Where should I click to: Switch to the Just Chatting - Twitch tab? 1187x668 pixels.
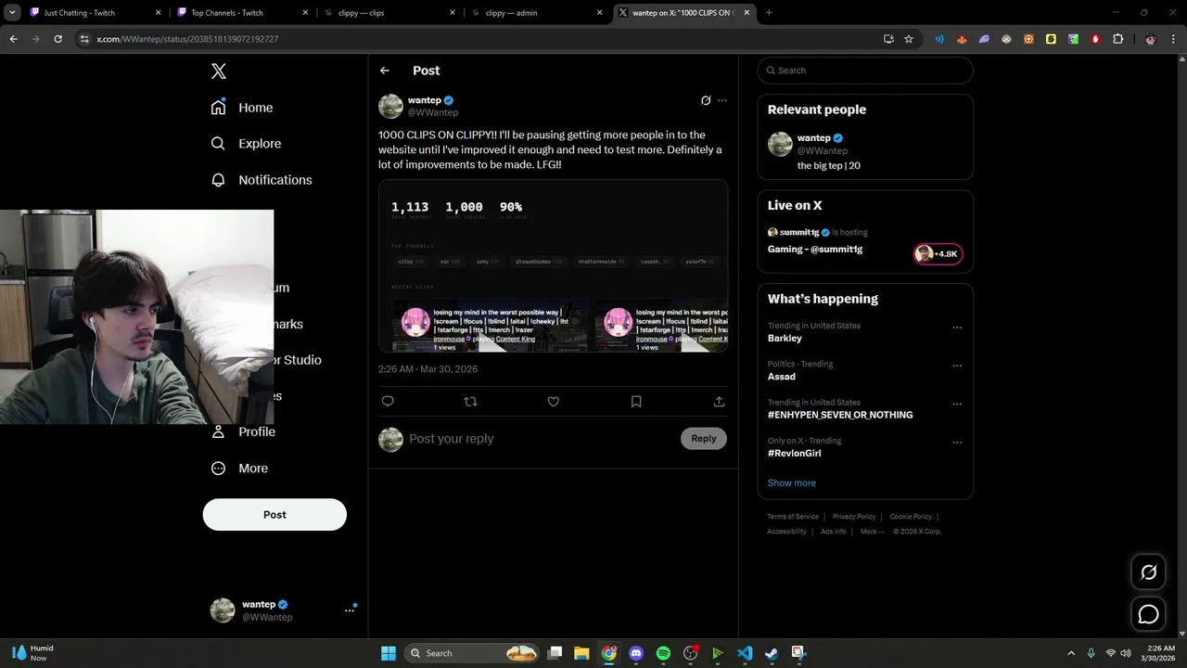pos(93,13)
